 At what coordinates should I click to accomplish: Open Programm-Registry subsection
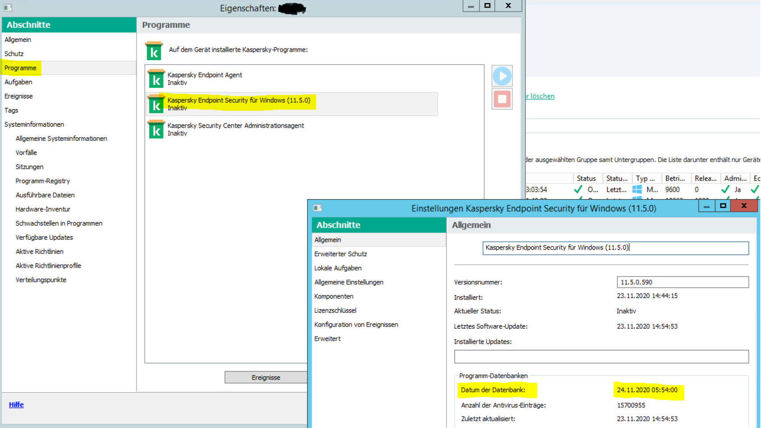(x=42, y=181)
